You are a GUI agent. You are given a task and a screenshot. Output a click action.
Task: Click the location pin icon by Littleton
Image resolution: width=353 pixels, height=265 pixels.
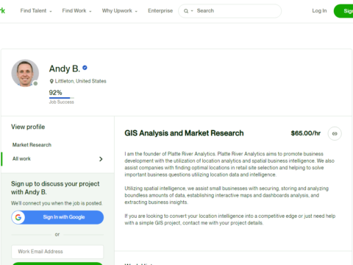pyautogui.click(x=51, y=81)
